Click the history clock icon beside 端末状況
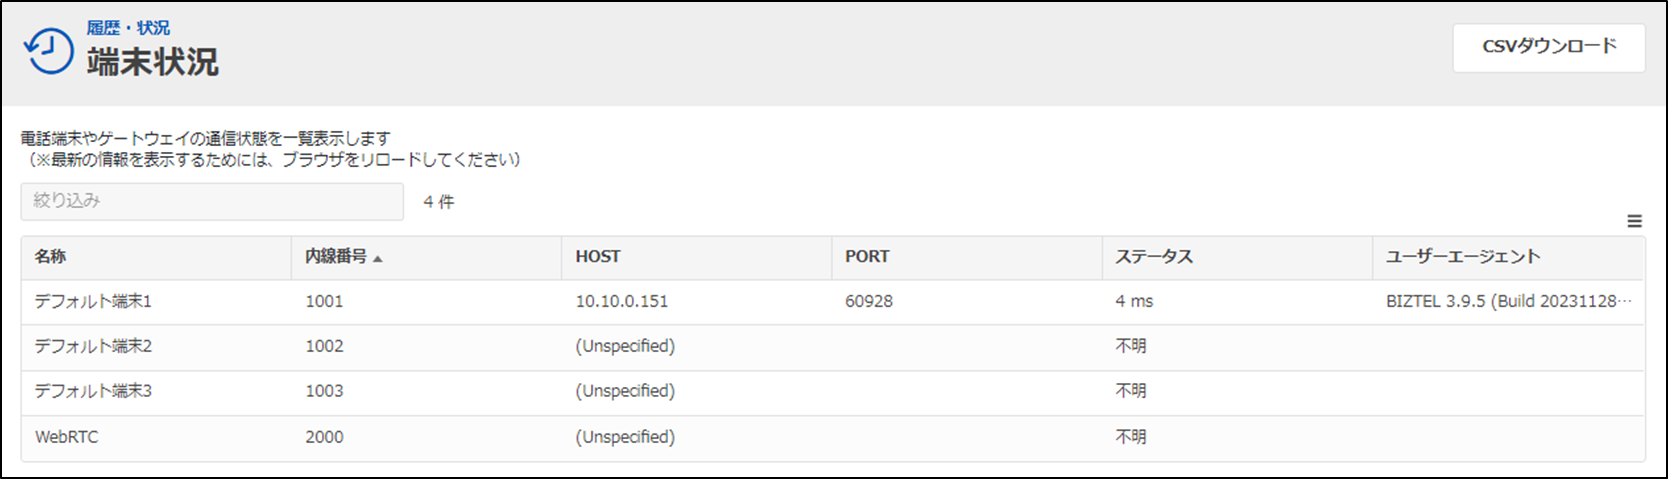This screenshot has height=479, width=1668. coord(48,50)
